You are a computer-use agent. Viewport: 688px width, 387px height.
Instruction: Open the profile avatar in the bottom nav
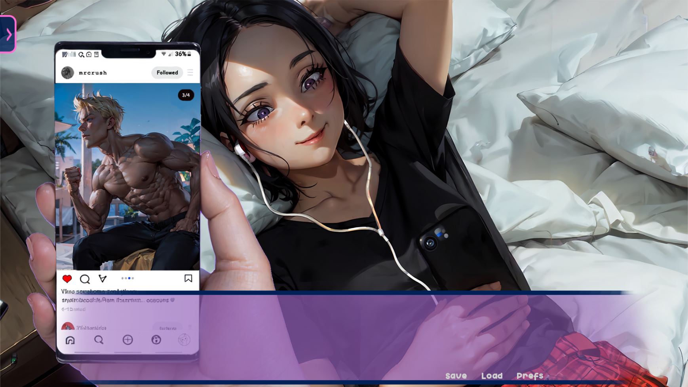(x=184, y=340)
